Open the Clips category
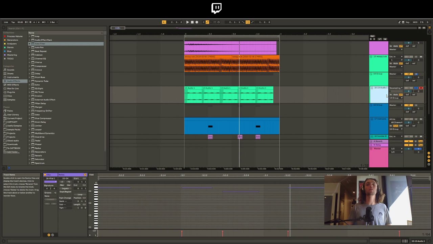Viewport: 433px width, 244px height. click(9, 96)
